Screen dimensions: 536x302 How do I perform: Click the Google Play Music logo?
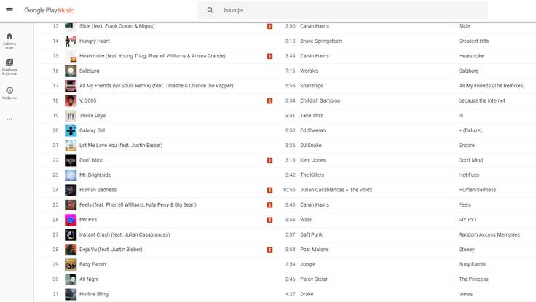click(x=49, y=10)
